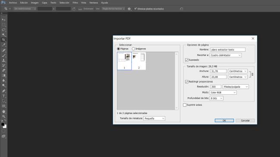Click the straighten (Enderezar) icon

[x=80, y=9]
